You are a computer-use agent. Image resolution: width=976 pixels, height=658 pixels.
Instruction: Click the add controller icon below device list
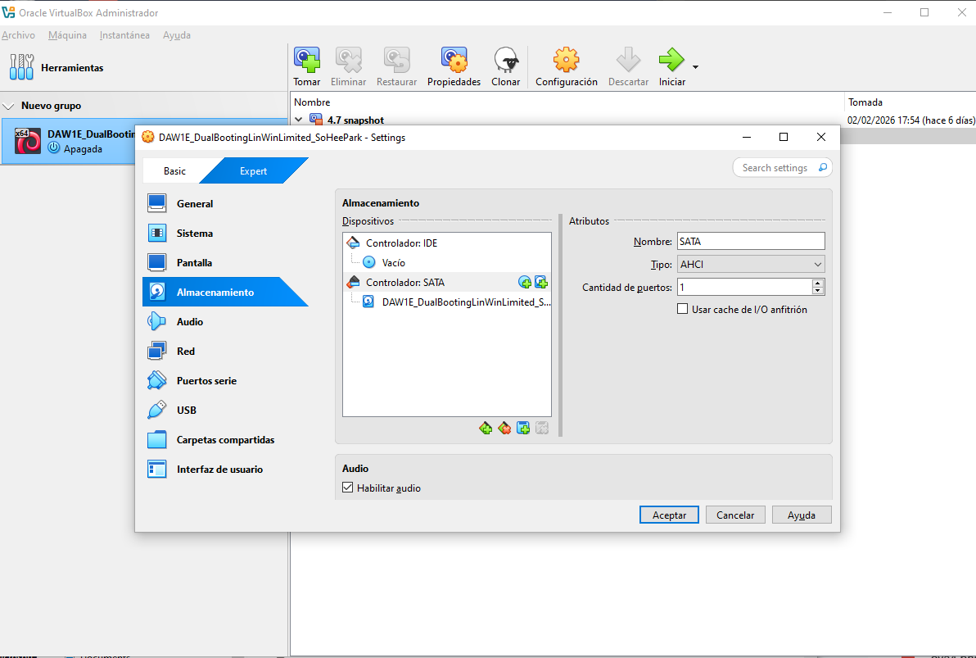486,428
